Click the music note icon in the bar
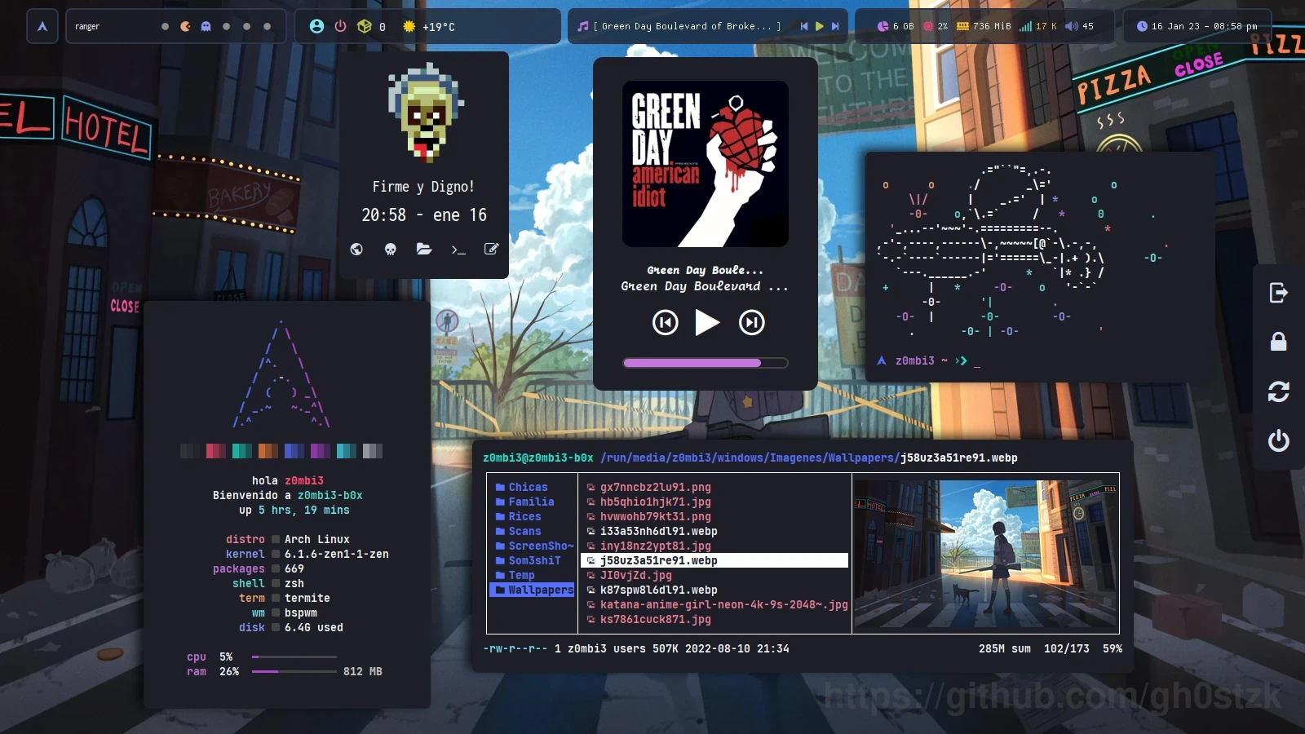The width and height of the screenshot is (1305, 734). click(x=582, y=26)
